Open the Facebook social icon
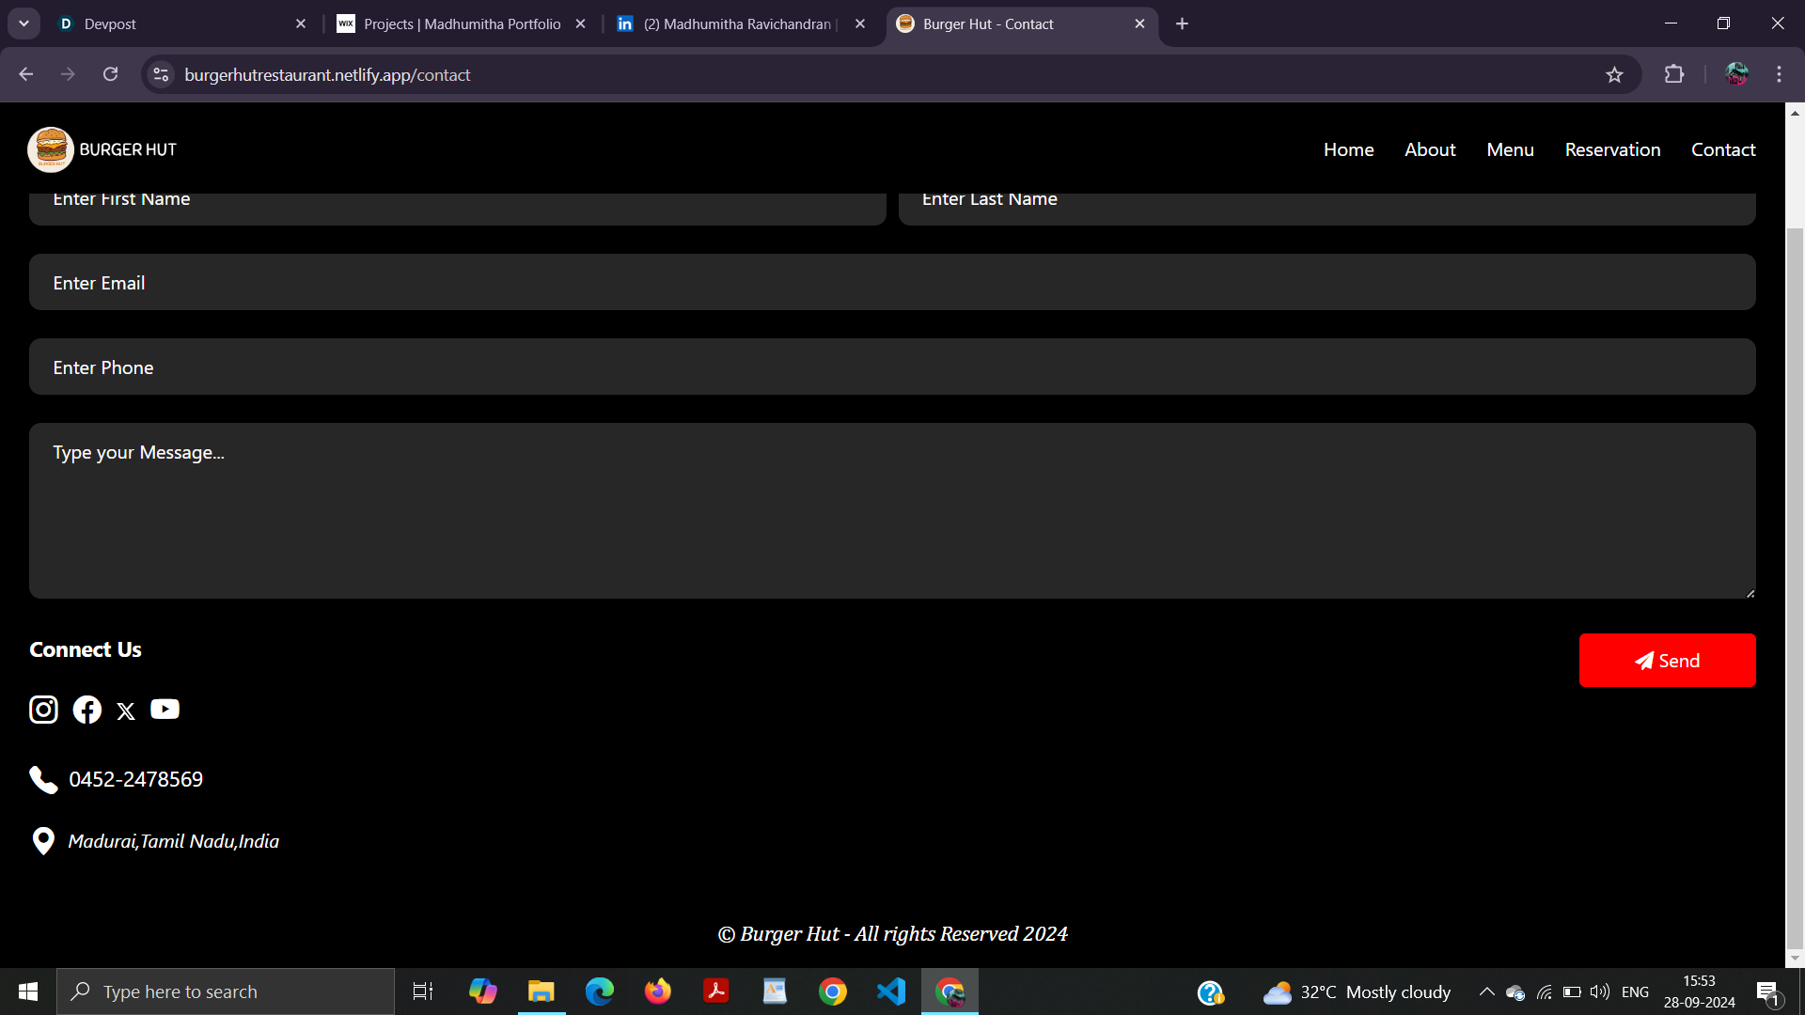The image size is (1805, 1015). [x=87, y=710]
